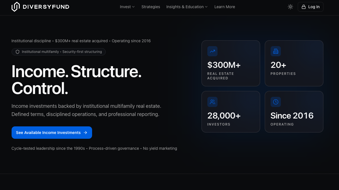
Task: Open the Strategies menu item
Action: pyautogui.click(x=151, y=7)
